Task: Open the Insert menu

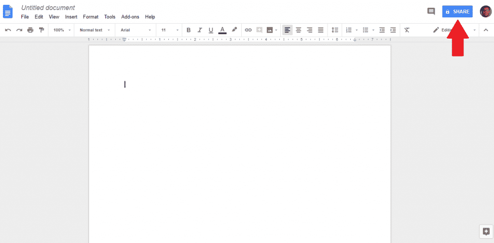Action: (x=71, y=17)
